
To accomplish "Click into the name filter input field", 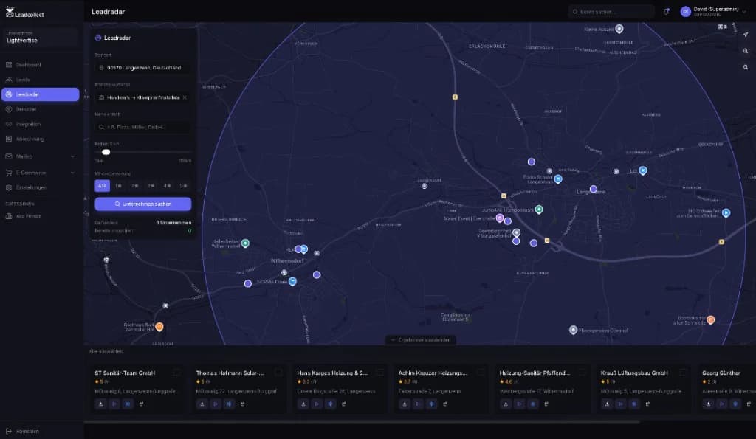I will tap(142, 127).
